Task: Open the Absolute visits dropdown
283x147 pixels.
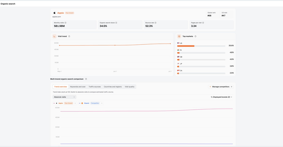Action: pyautogui.click(x=64, y=97)
